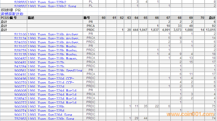Click PCGS number 752953 link
This screenshot has height=121, width=217.
click(20, 119)
